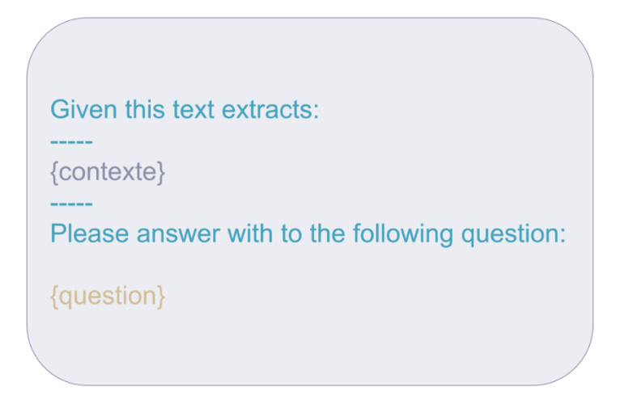Click the closing brace of {question}
The height and width of the screenshot is (404, 620).
tap(161, 297)
